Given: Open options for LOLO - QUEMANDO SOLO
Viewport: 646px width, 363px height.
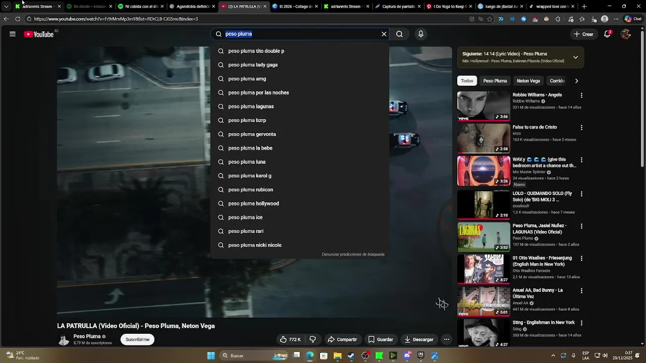Looking at the screenshot, I should (x=581, y=194).
